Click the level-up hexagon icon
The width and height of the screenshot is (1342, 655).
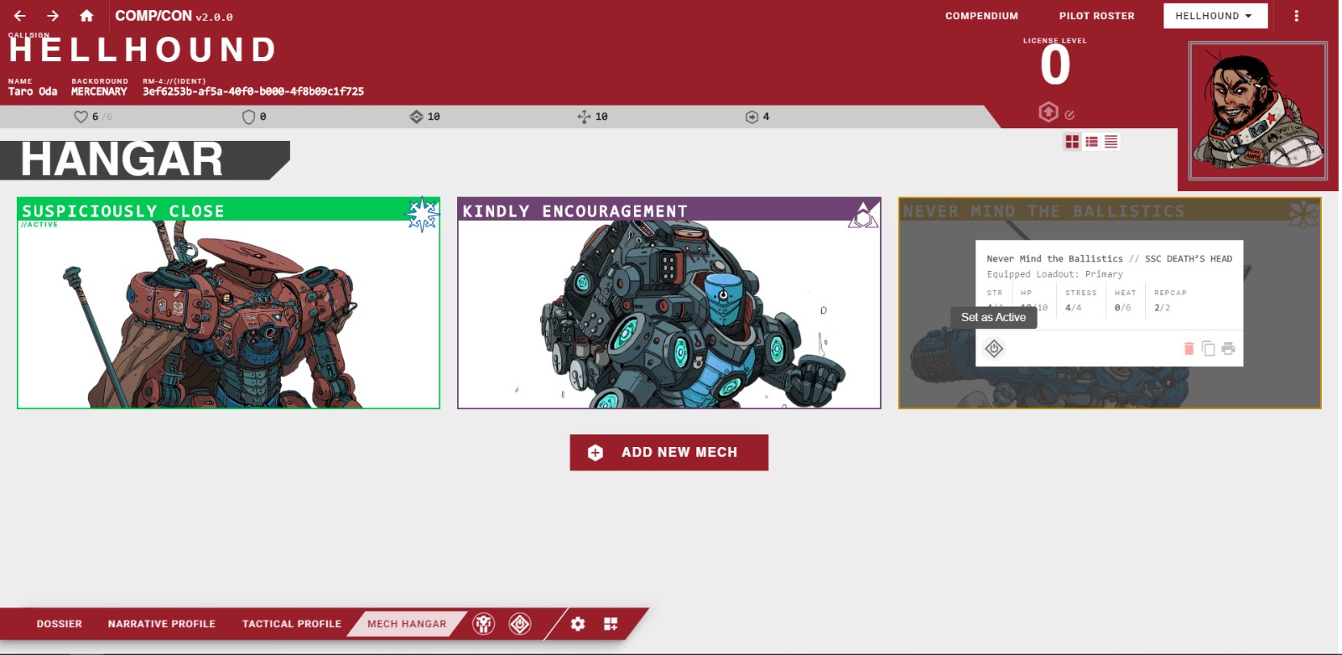tap(1048, 112)
